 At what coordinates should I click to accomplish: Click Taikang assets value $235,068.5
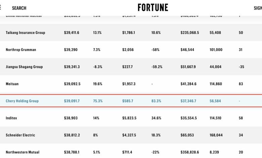190,33
